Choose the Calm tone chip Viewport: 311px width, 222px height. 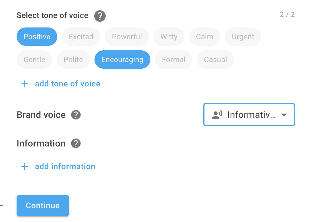point(205,37)
